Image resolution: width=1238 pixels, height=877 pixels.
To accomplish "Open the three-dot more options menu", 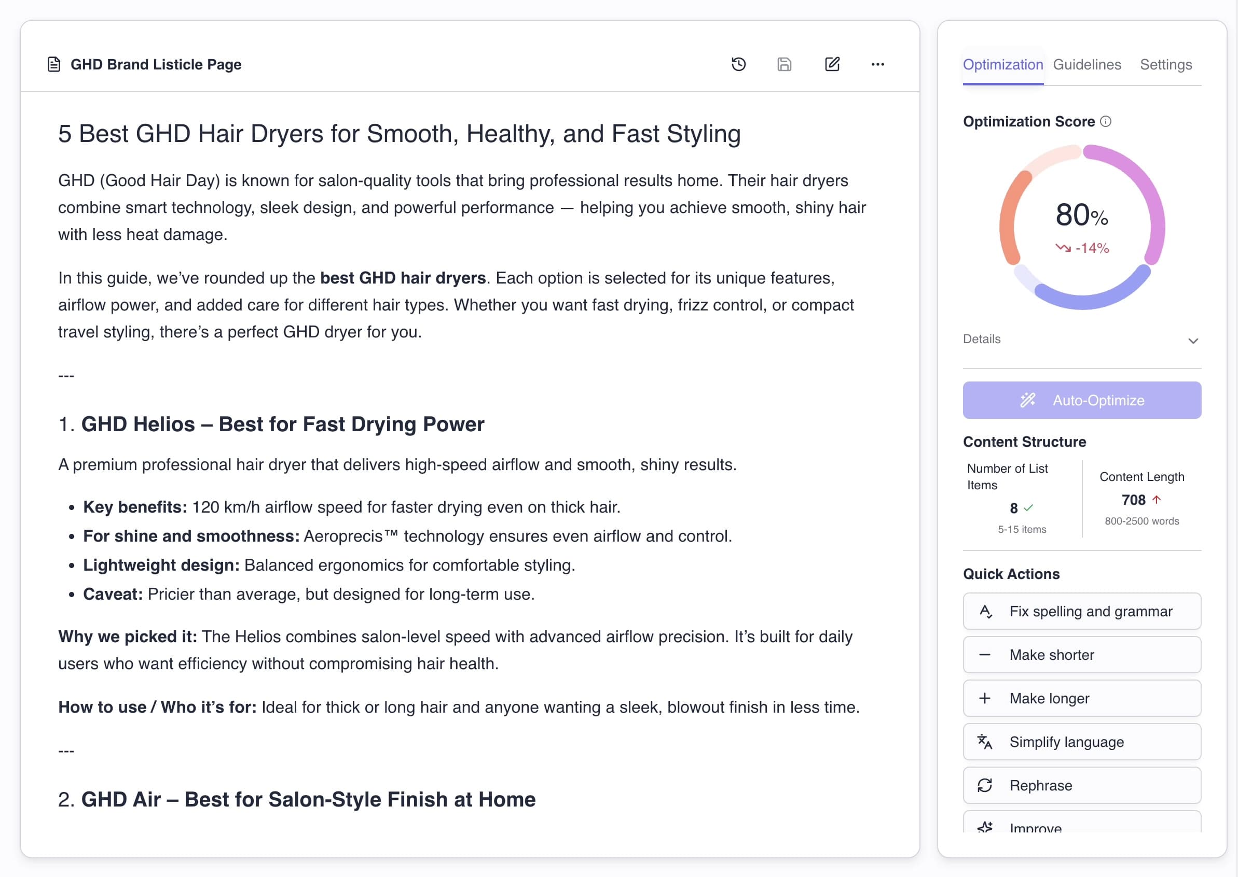I will point(878,64).
